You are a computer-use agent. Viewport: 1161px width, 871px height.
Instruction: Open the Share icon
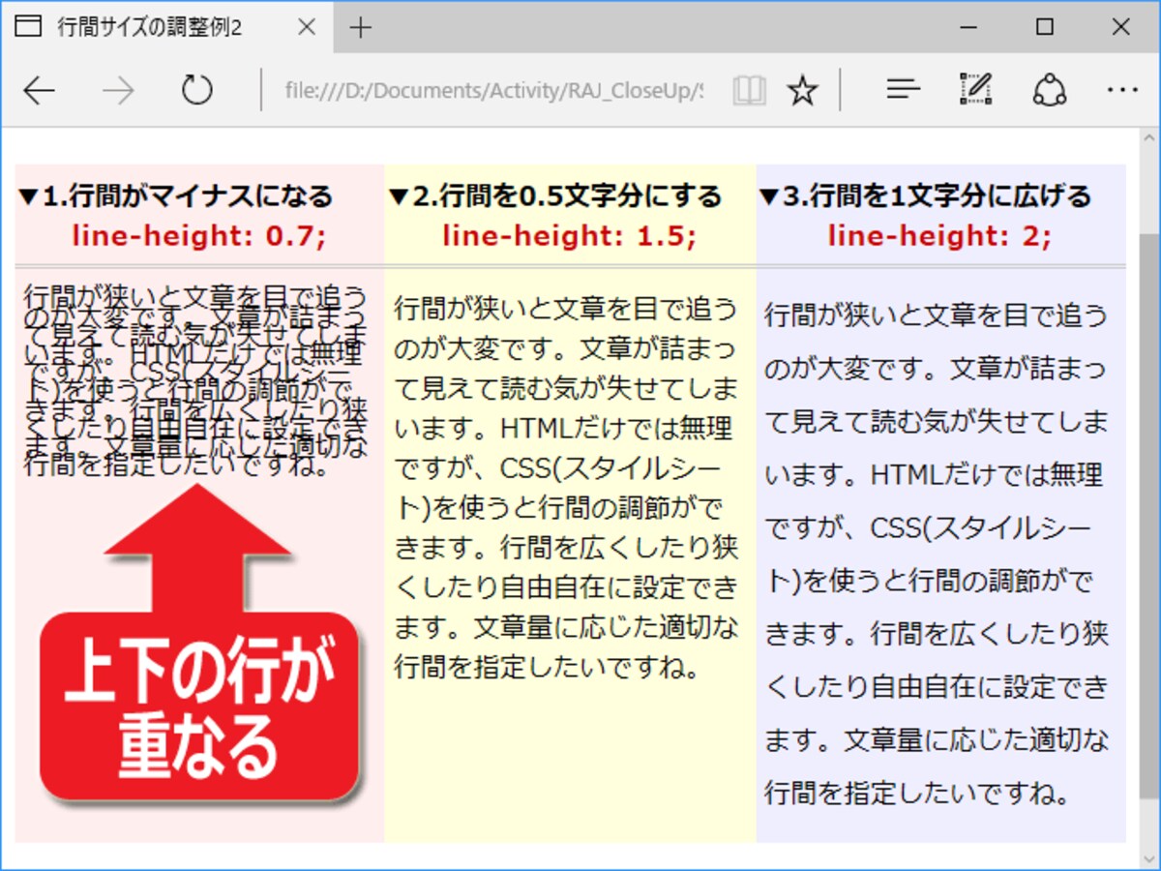click(1049, 90)
